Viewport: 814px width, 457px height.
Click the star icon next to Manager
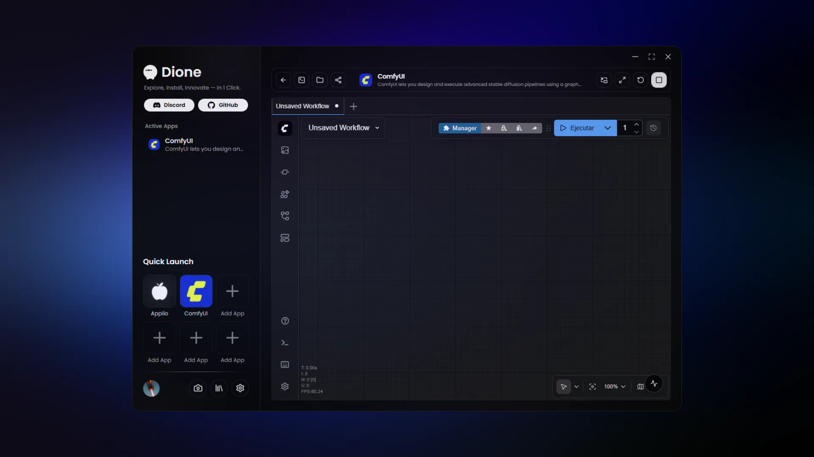pyautogui.click(x=489, y=128)
